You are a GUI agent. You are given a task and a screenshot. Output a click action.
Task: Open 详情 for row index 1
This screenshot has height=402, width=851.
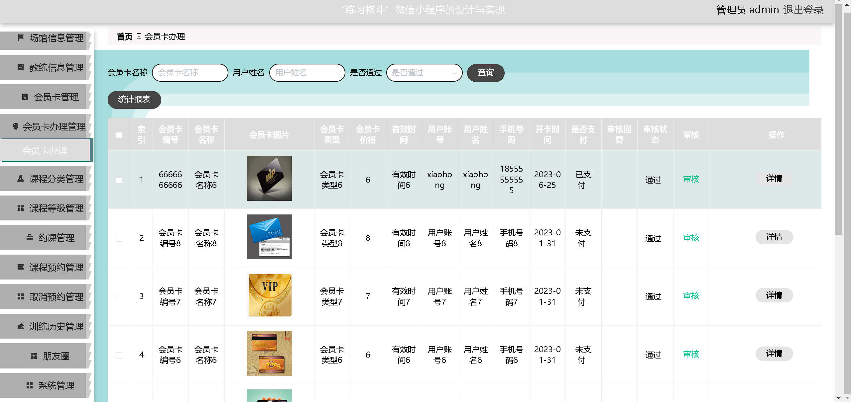[774, 179]
